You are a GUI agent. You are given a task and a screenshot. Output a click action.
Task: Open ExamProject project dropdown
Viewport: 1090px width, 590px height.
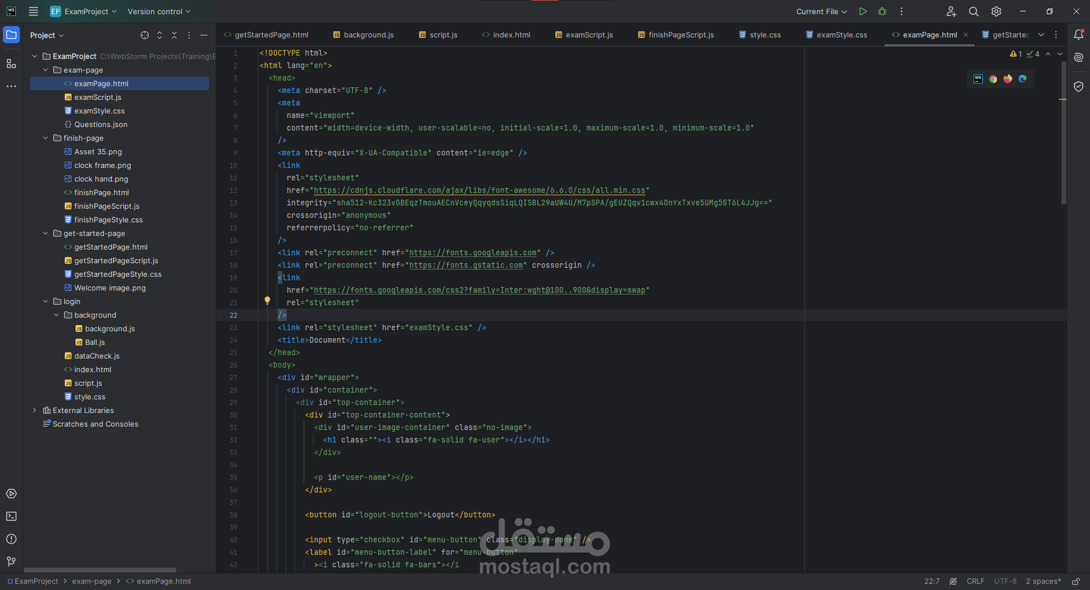tap(83, 11)
